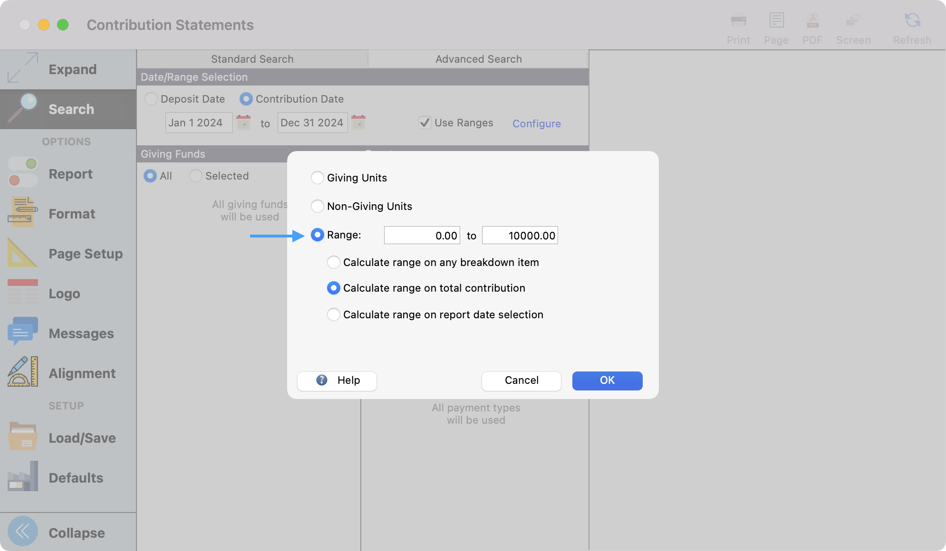Select the Giving Units radio button
The image size is (946, 551).
[x=317, y=178]
